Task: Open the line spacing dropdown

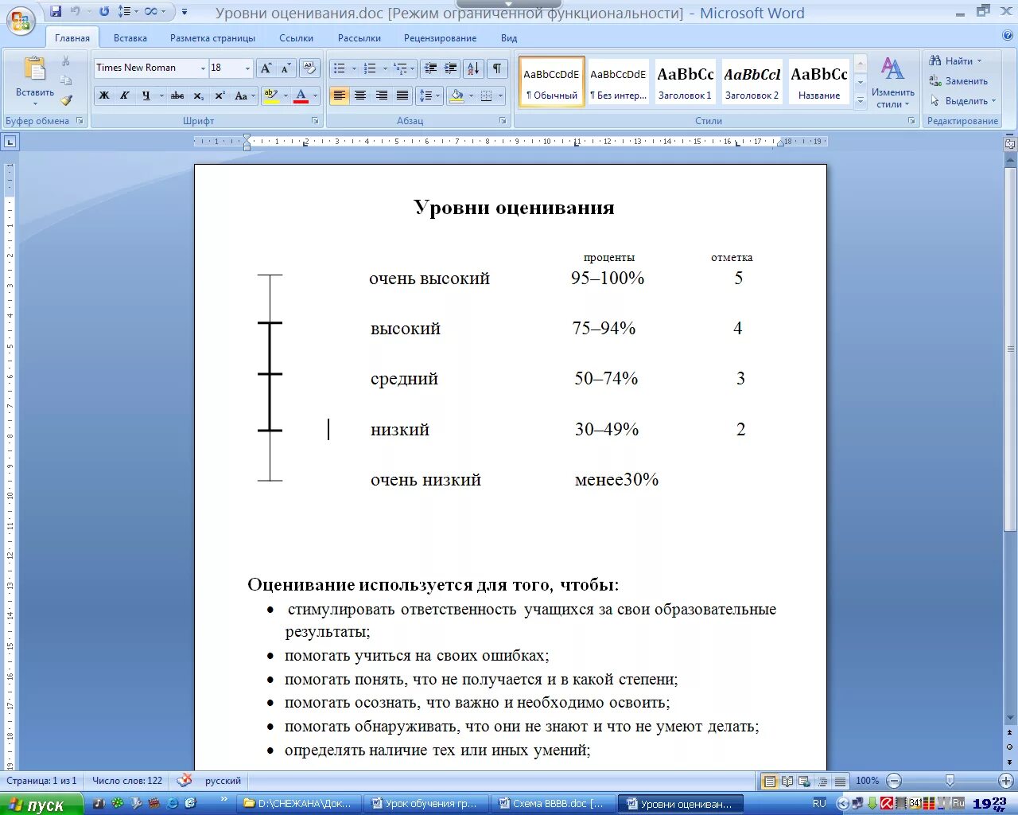Action: click(429, 96)
